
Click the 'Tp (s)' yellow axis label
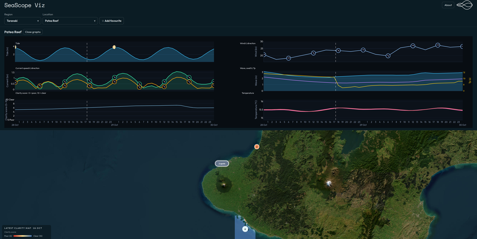(470, 81)
